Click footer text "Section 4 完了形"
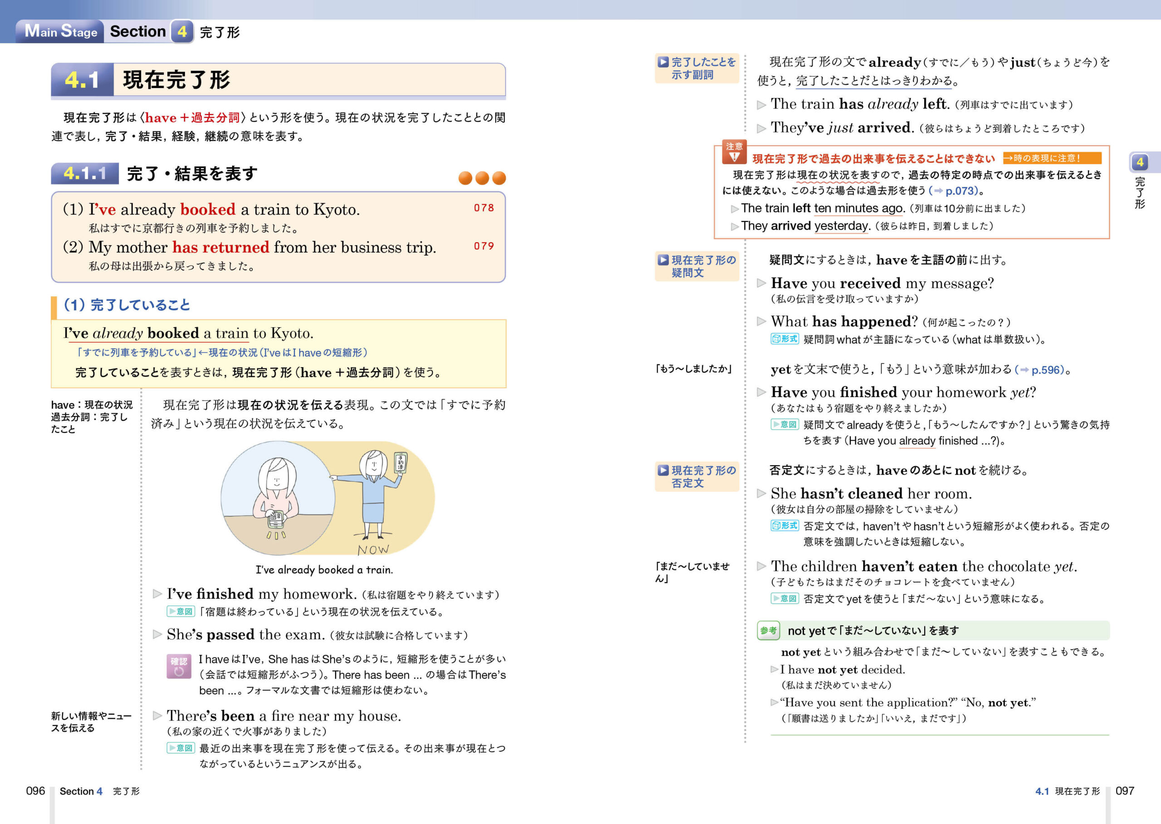This screenshot has width=1161, height=824. tap(99, 791)
